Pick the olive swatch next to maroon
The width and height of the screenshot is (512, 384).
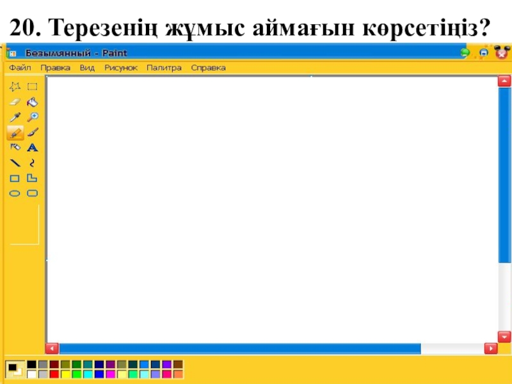[x=66, y=364]
